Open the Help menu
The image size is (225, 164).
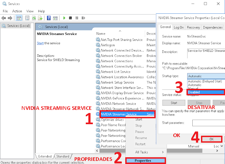[41, 11]
